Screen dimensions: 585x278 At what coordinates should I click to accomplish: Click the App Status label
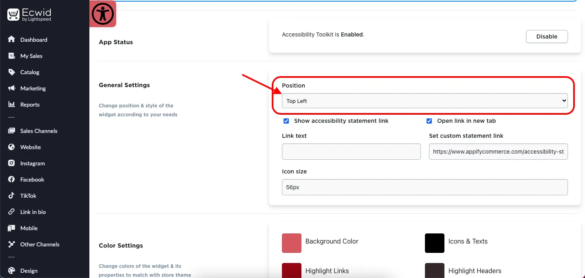(x=116, y=42)
